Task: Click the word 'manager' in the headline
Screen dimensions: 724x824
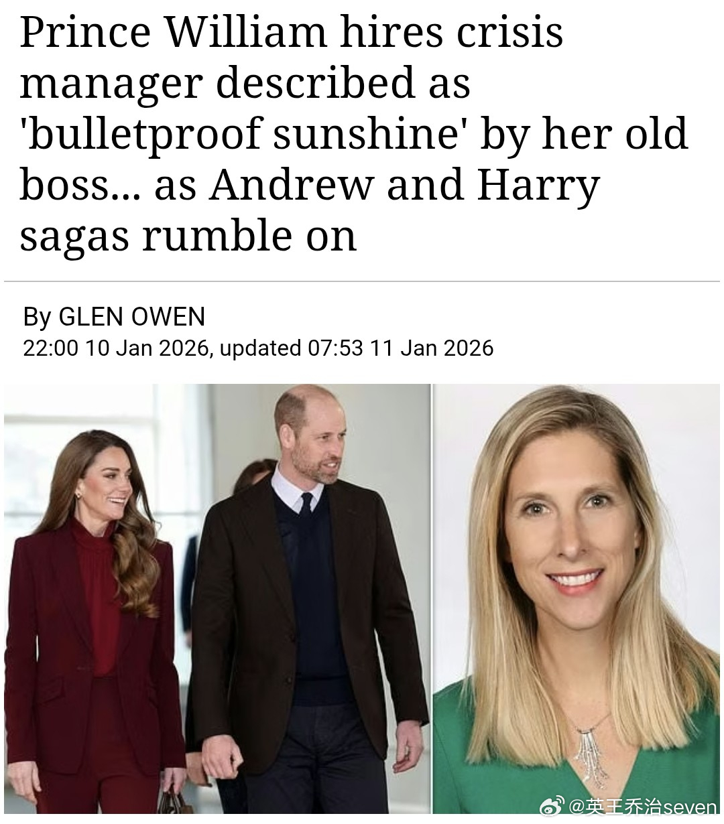Action: coord(111,83)
